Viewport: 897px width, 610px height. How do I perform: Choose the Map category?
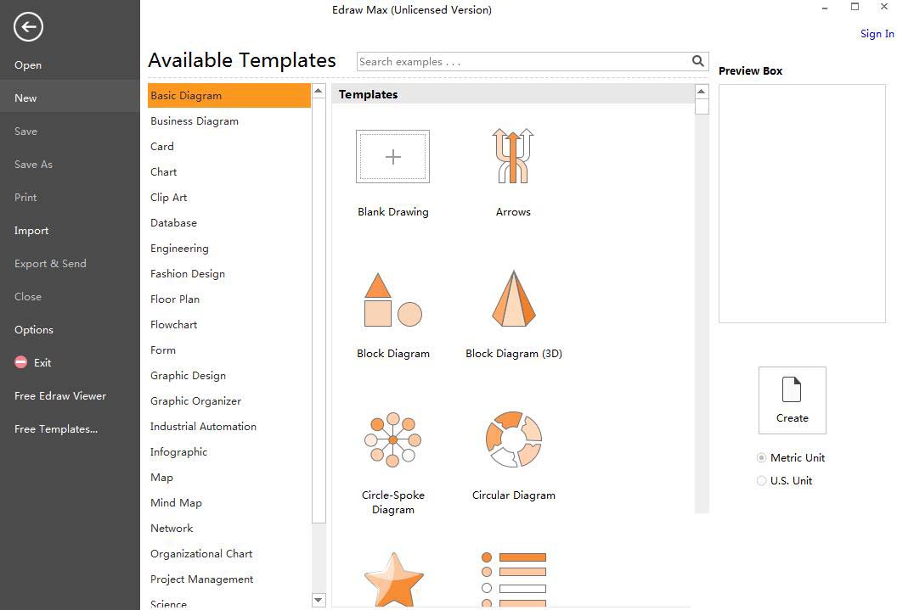coord(162,478)
